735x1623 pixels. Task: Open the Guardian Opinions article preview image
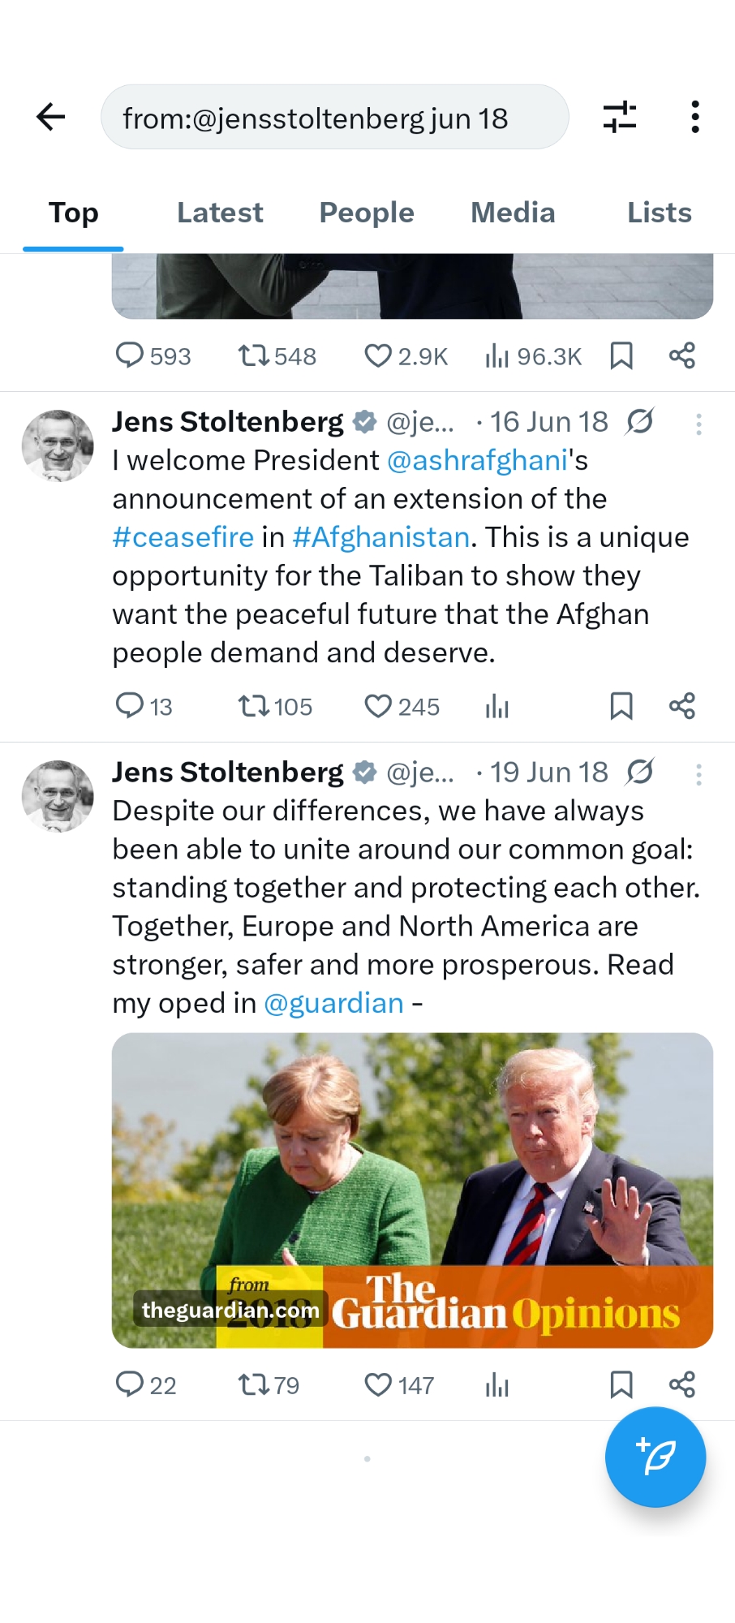click(x=412, y=1190)
